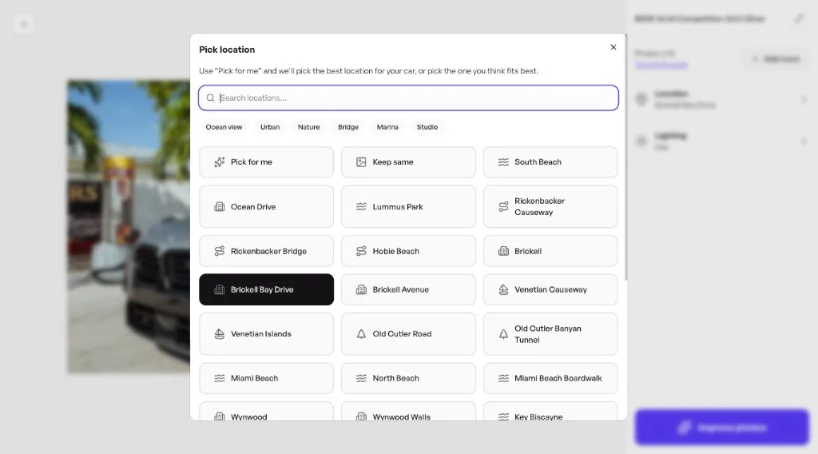Pick the selected Brickell Bay Drive option
818x454 pixels.
coord(266,289)
